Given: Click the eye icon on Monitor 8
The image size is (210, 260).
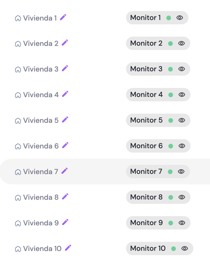Looking at the screenshot, I should click(x=182, y=197).
